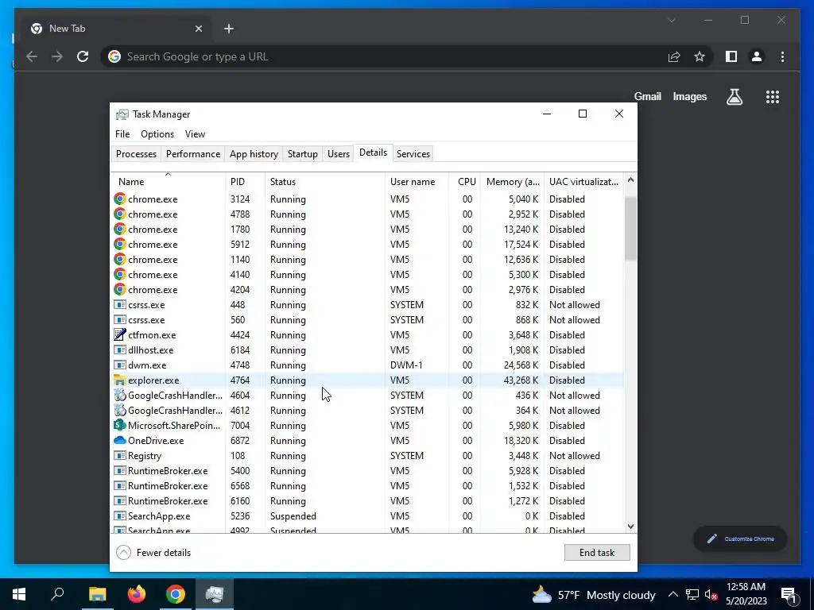Bookmark this tab with star icon
Image resolution: width=814 pixels, height=610 pixels.
coord(700,56)
